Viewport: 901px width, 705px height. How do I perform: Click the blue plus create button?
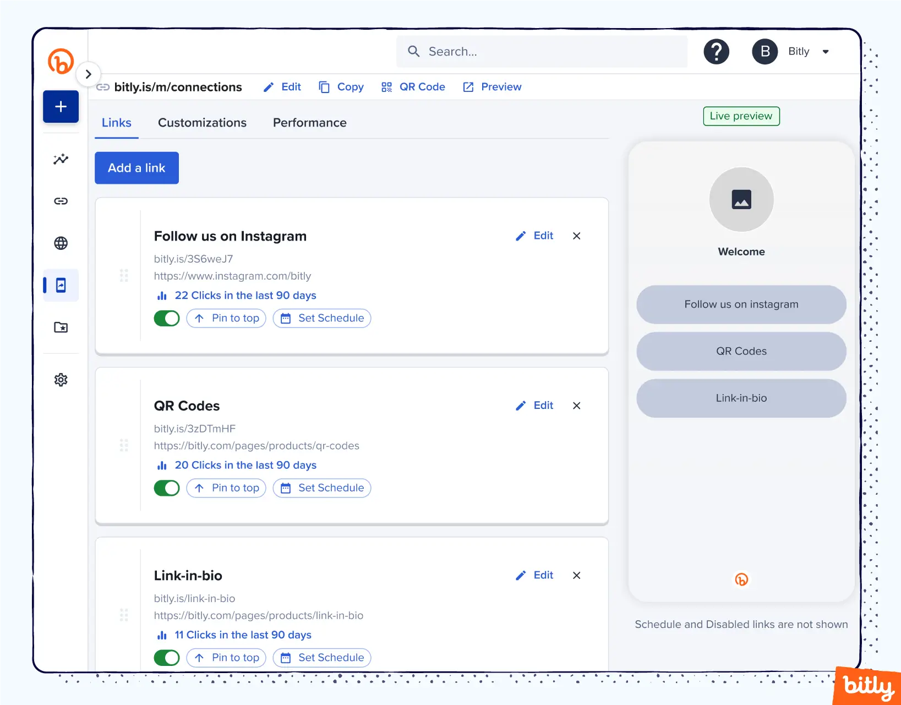61,106
